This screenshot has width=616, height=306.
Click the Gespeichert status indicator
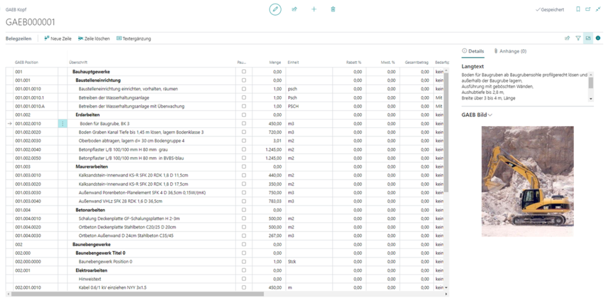(x=550, y=10)
